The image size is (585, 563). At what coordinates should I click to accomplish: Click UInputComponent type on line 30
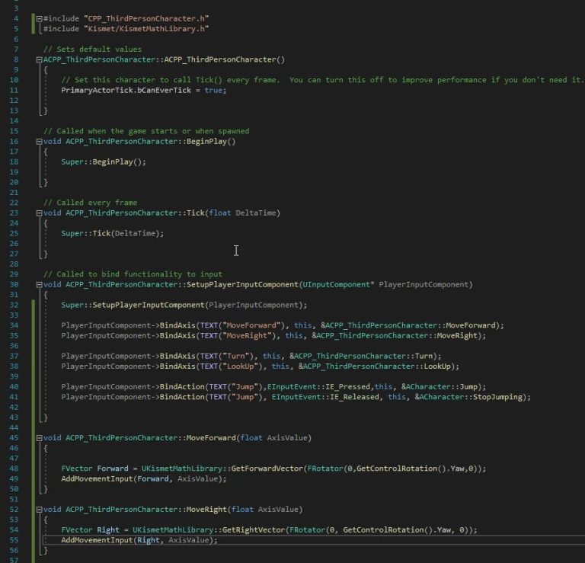pyautogui.click(x=337, y=285)
